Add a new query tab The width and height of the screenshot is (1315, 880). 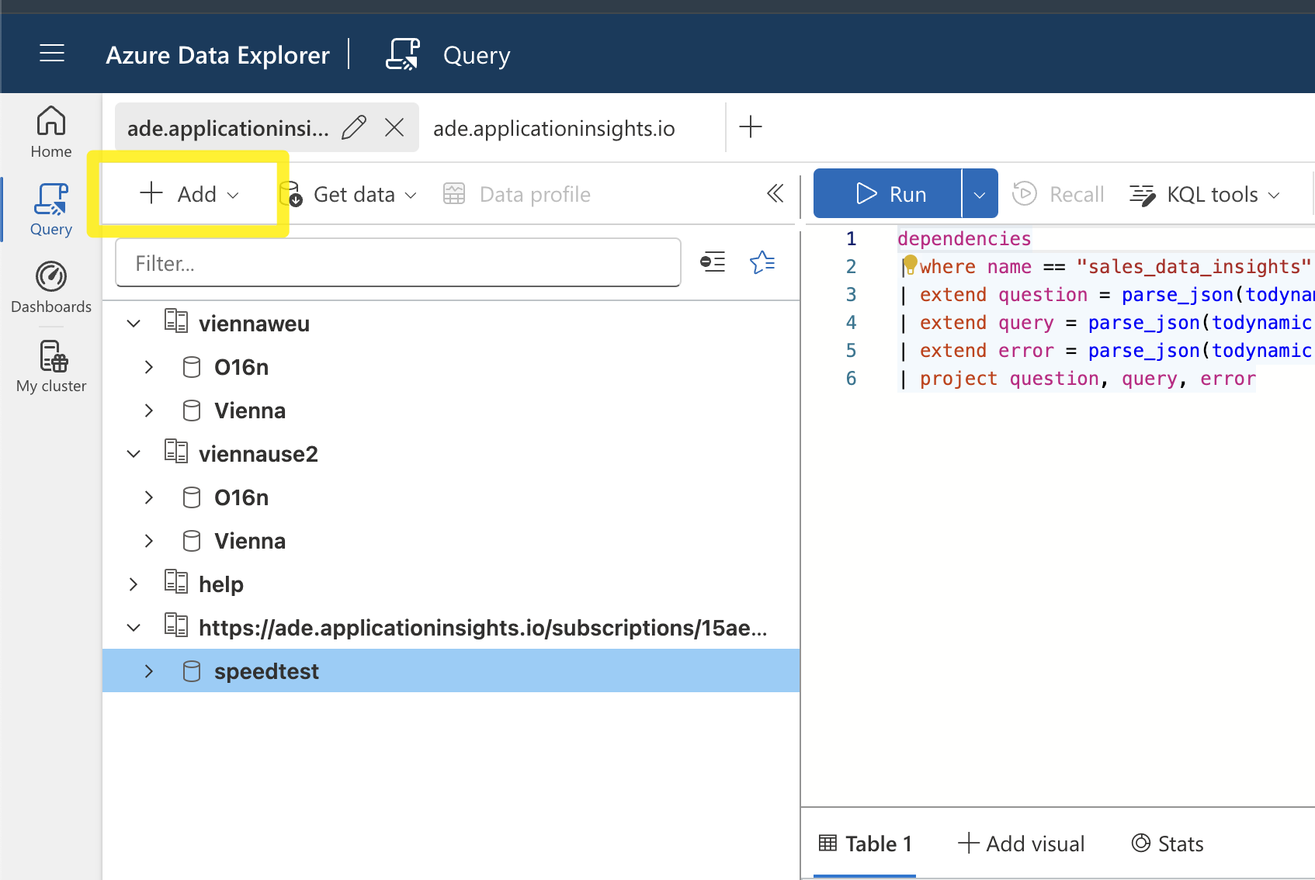(751, 126)
